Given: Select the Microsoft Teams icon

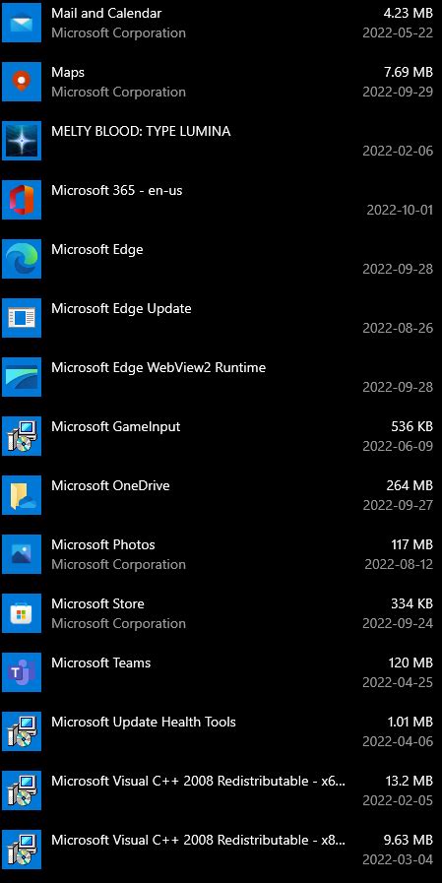Looking at the screenshot, I should tap(22, 672).
